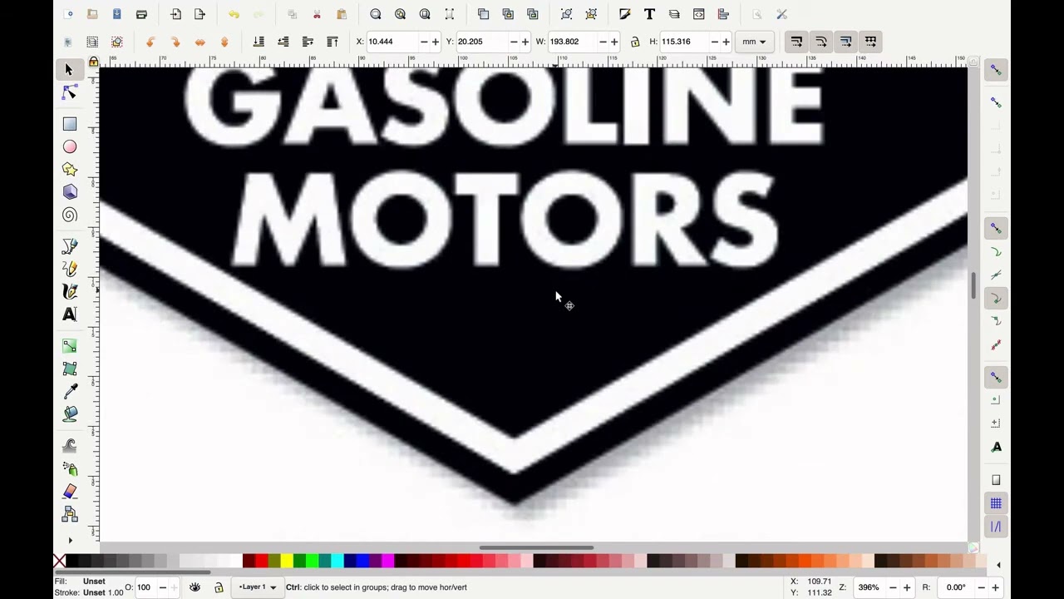The image size is (1064, 599).
Task: Click the Group objects icon
Action: tap(566, 14)
